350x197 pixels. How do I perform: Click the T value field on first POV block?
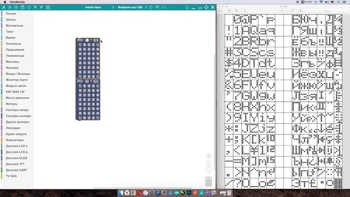[x=96, y=40]
